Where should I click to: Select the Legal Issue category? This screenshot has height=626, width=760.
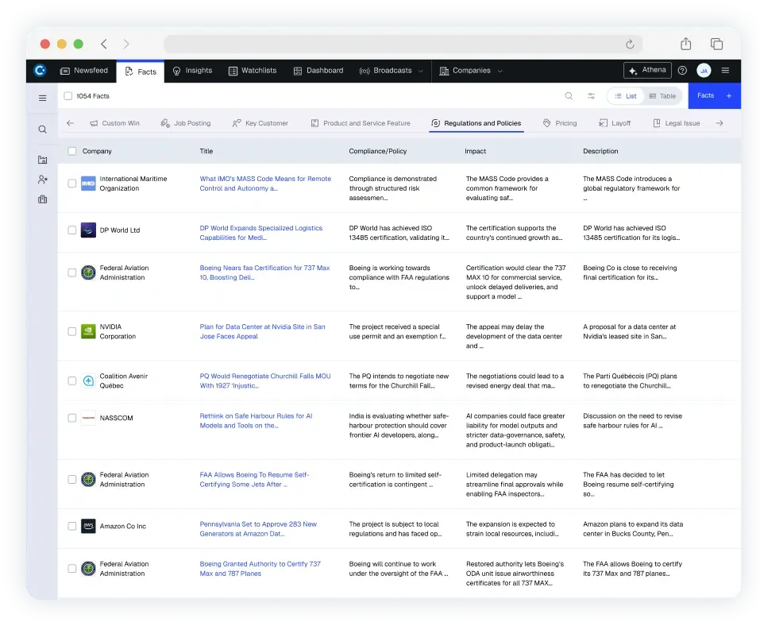click(x=677, y=123)
